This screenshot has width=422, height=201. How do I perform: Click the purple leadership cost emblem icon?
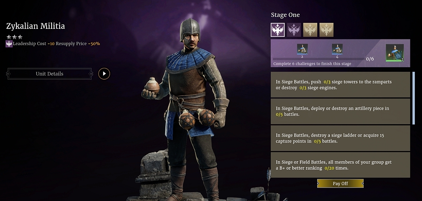[x=9, y=44]
